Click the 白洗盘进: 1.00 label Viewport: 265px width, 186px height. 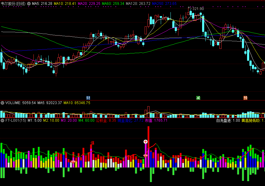228,120
